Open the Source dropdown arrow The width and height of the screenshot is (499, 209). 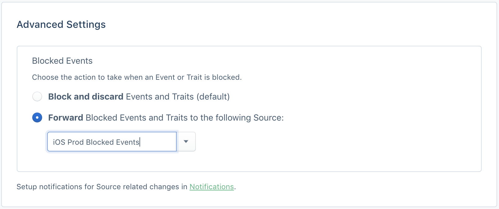186,142
